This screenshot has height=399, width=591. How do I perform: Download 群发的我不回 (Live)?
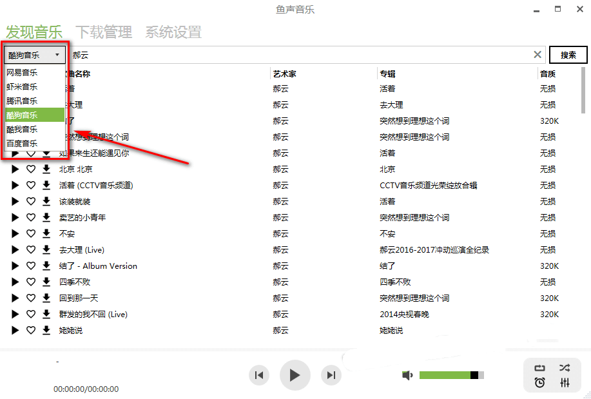(x=46, y=314)
